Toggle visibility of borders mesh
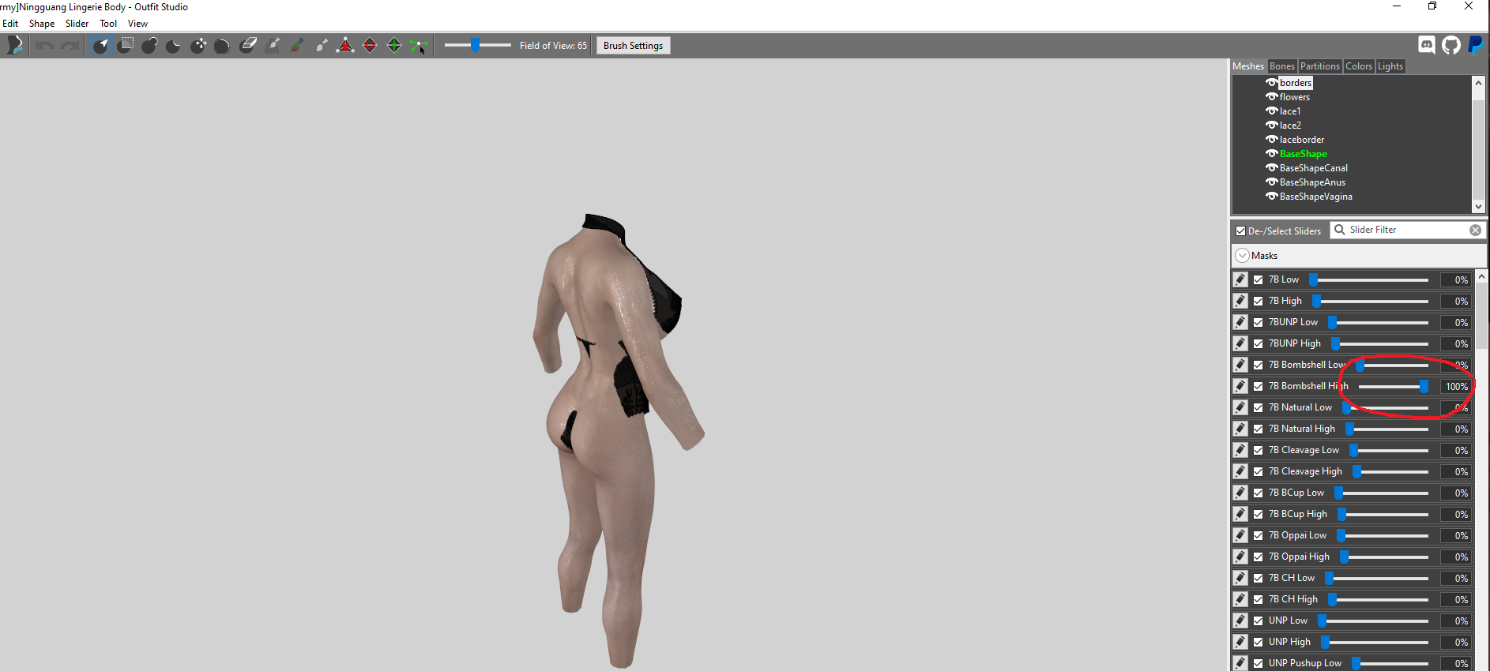Image resolution: width=1490 pixels, height=671 pixels. tap(1272, 82)
